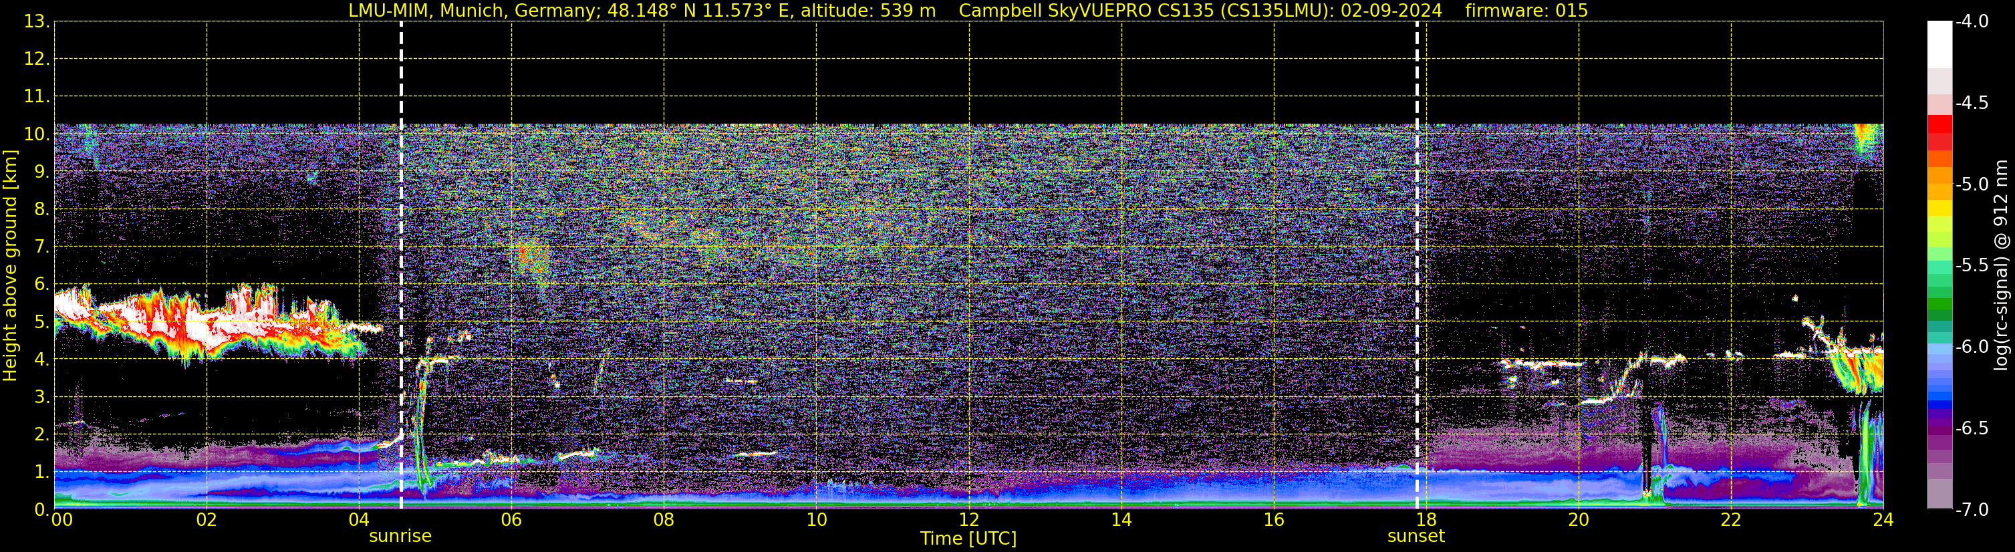Click the colorbar tick label '-6.5'
The image size is (2015, 552).
pos(1971,428)
